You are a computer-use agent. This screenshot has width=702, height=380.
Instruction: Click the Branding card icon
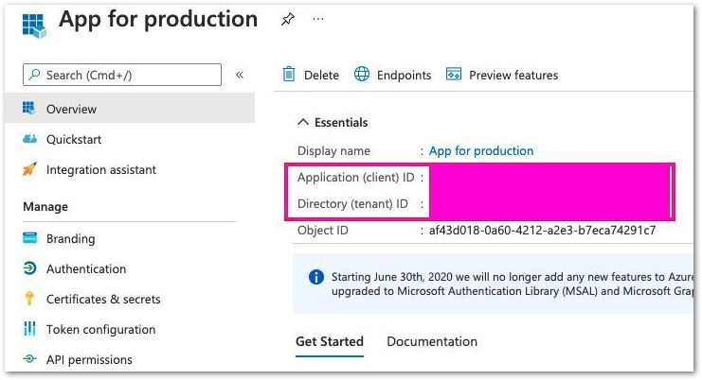[29, 238]
